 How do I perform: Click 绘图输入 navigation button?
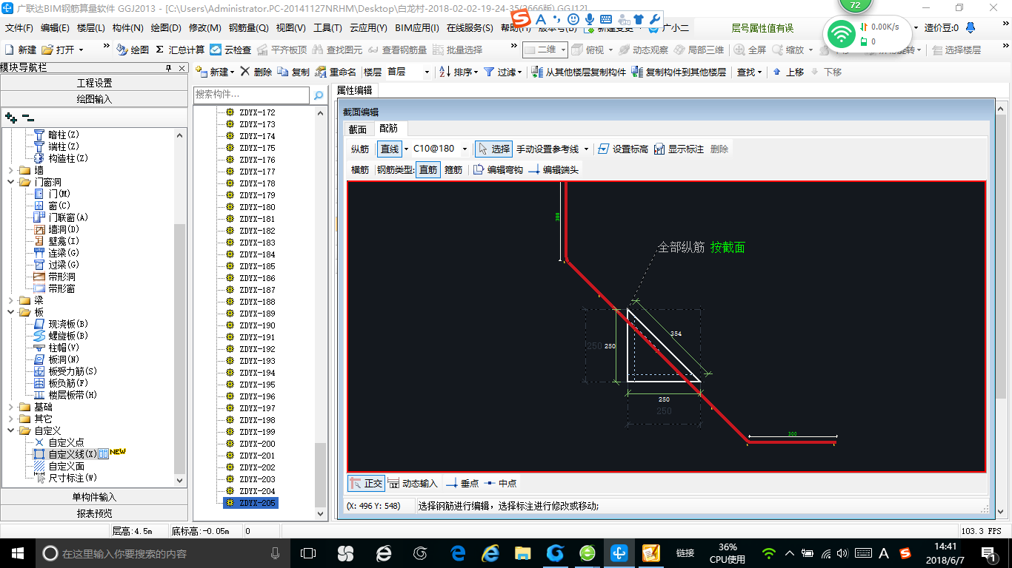point(94,98)
